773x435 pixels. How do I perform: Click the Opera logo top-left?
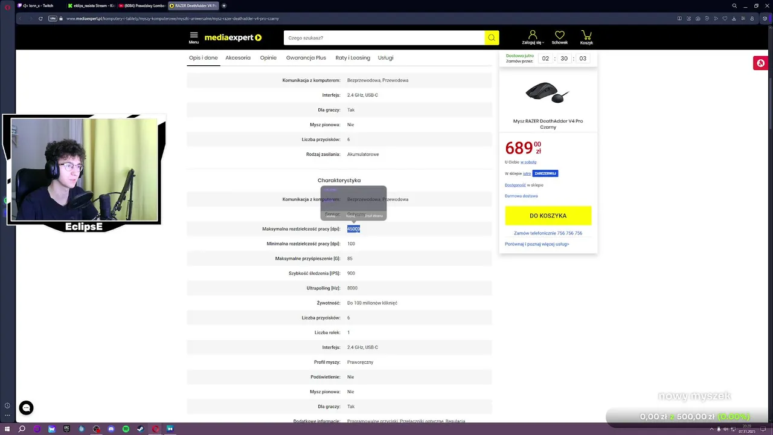7,6
